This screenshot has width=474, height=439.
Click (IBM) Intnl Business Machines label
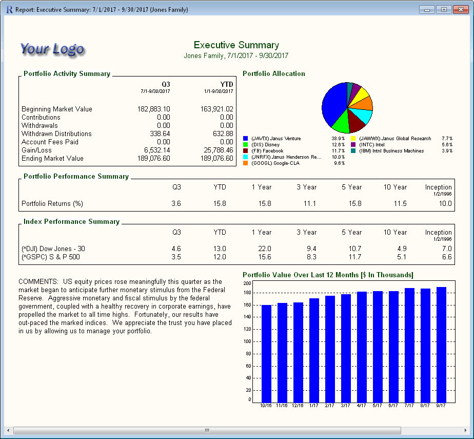(x=391, y=150)
